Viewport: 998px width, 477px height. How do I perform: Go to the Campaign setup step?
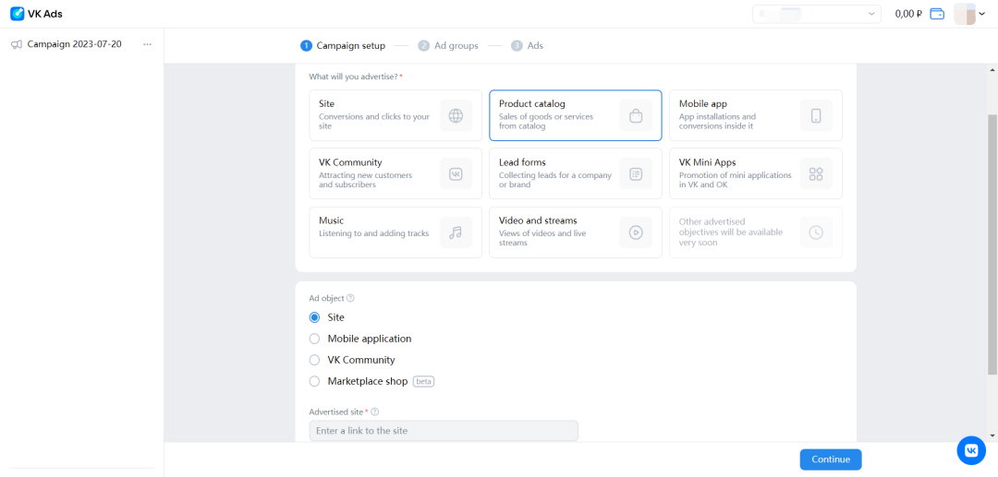[343, 46]
